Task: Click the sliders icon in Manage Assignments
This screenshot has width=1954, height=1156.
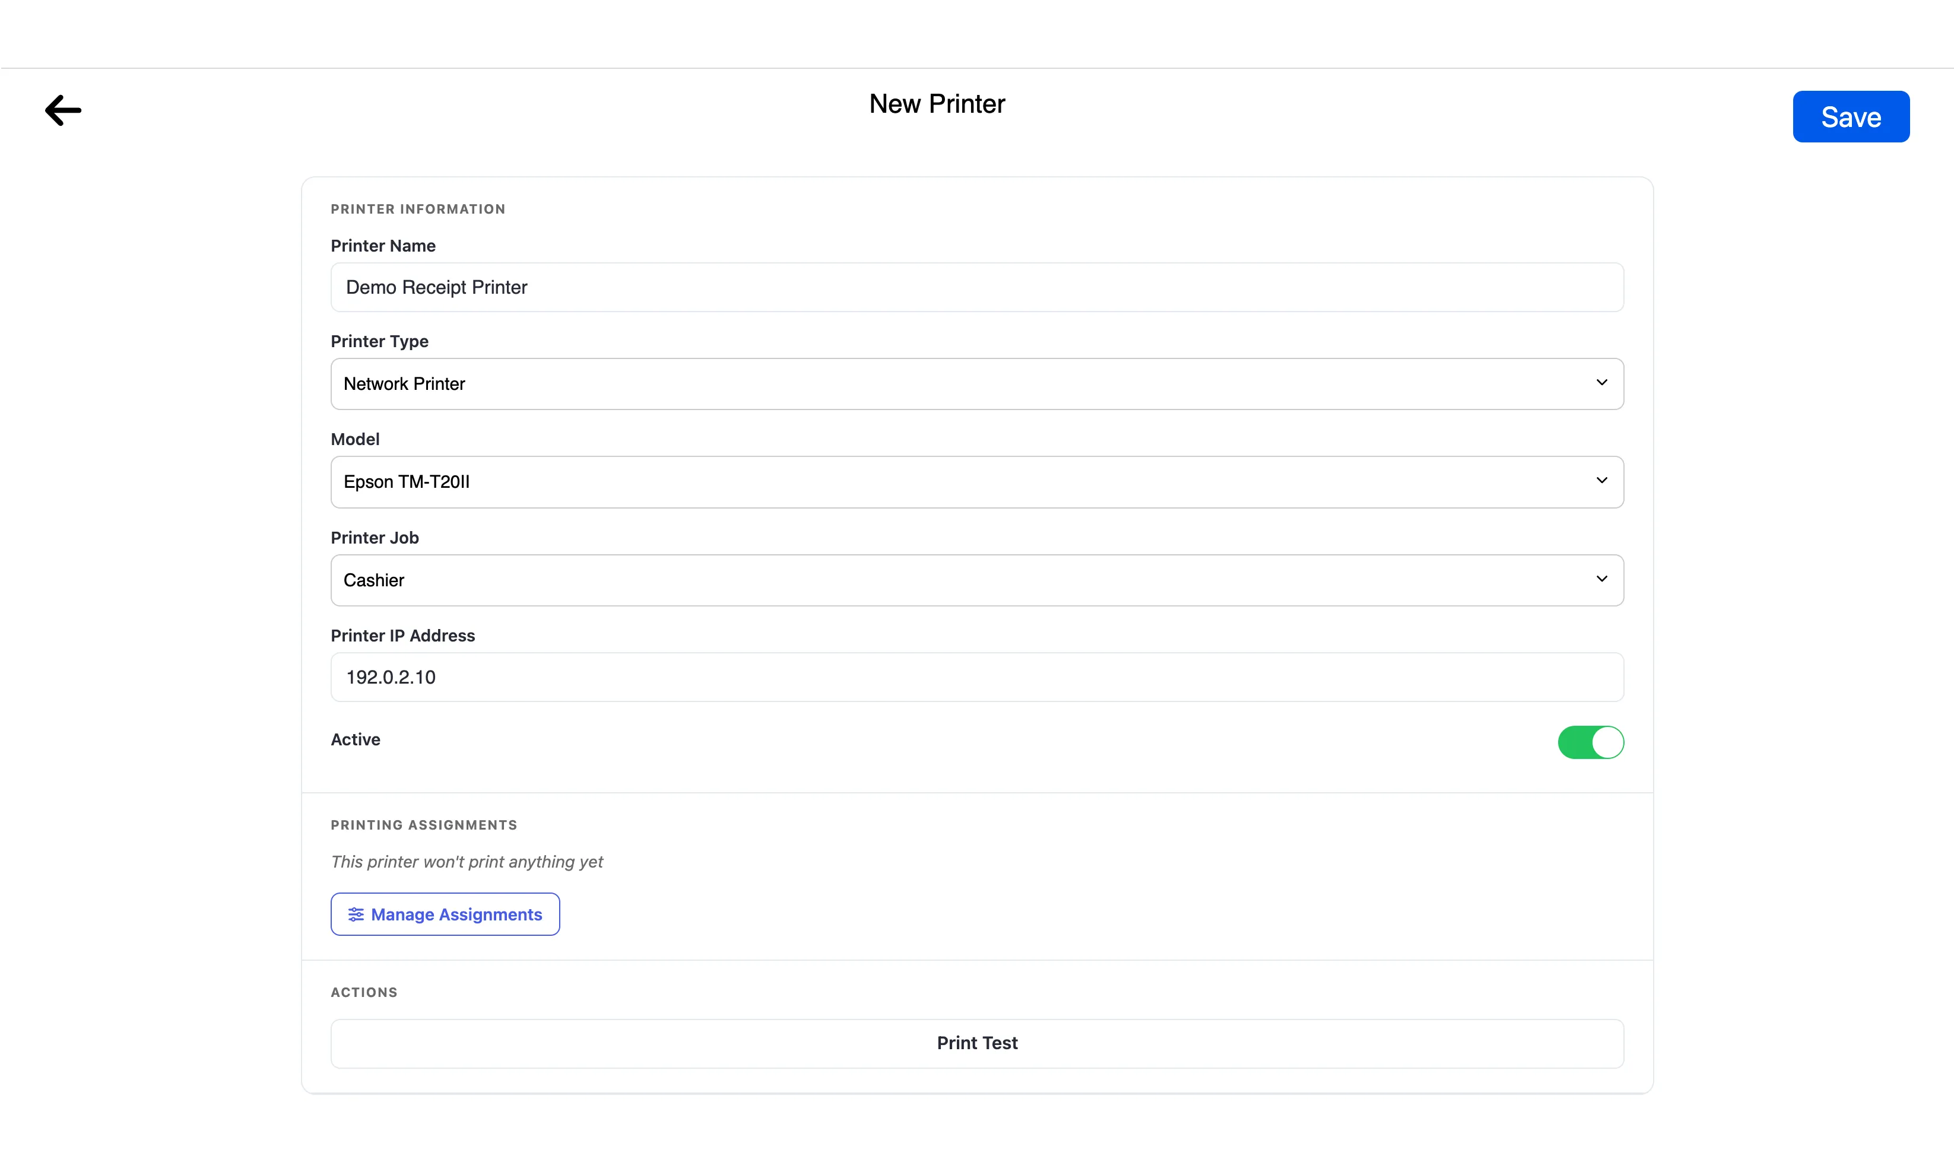Action: (x=356, y=914)
